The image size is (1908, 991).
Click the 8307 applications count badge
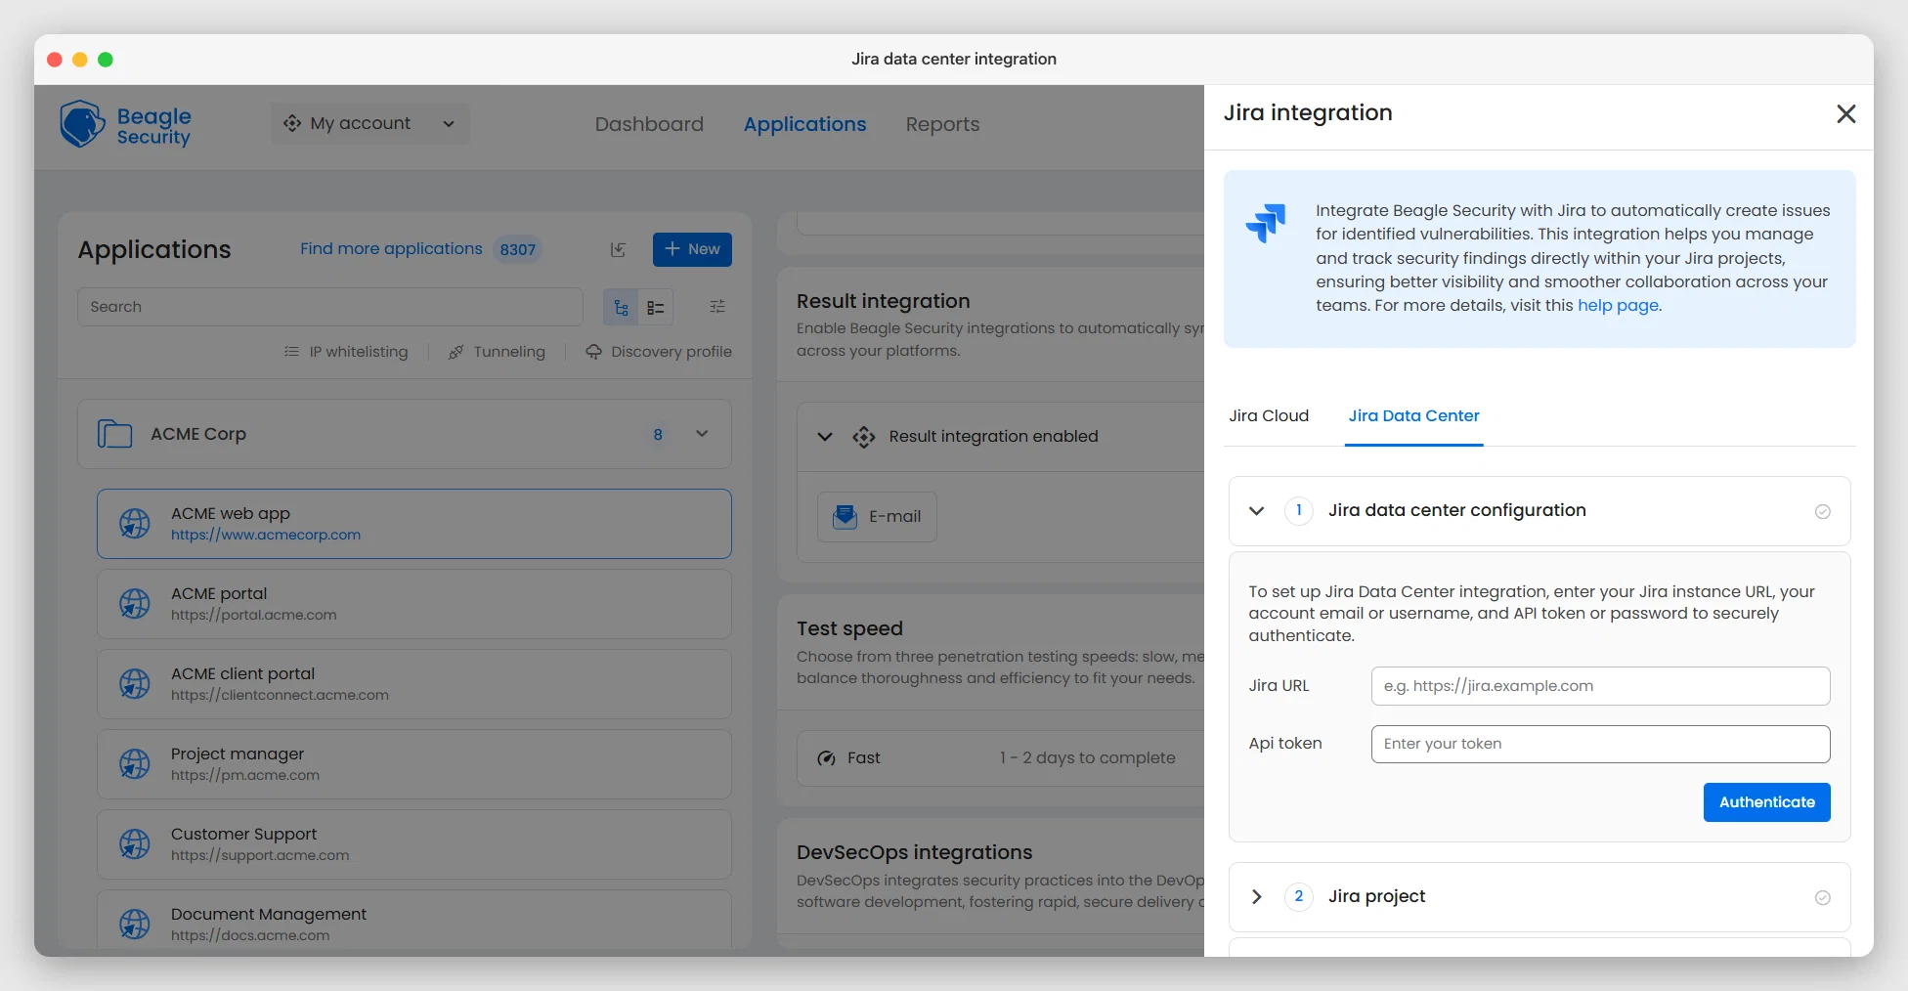coord(518,249)
